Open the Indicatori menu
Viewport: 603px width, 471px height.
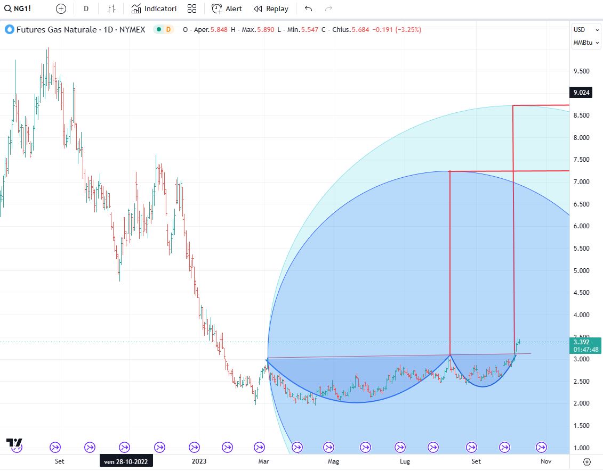pos(154,9)
